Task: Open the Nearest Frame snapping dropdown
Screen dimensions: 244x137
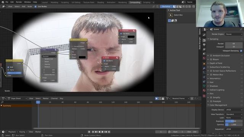Action: click(180, 99)
